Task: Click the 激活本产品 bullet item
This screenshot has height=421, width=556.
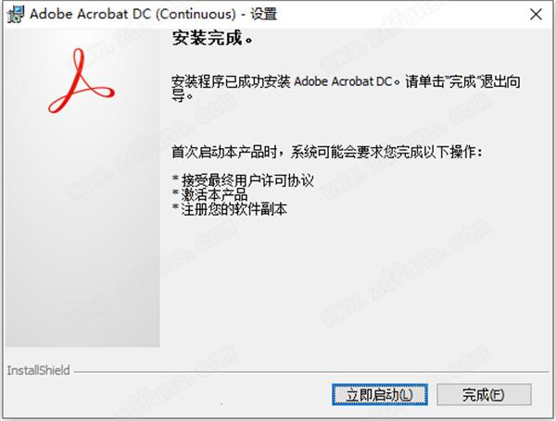Action: point(210,194)
